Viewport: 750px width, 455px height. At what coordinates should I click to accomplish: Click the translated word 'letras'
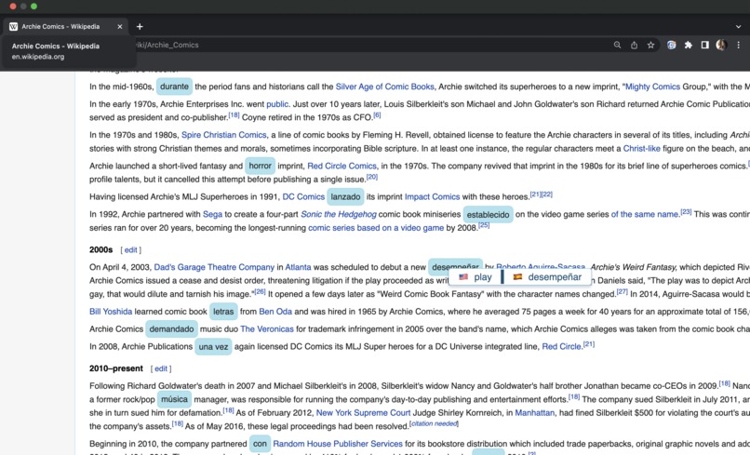pos(223,312)
